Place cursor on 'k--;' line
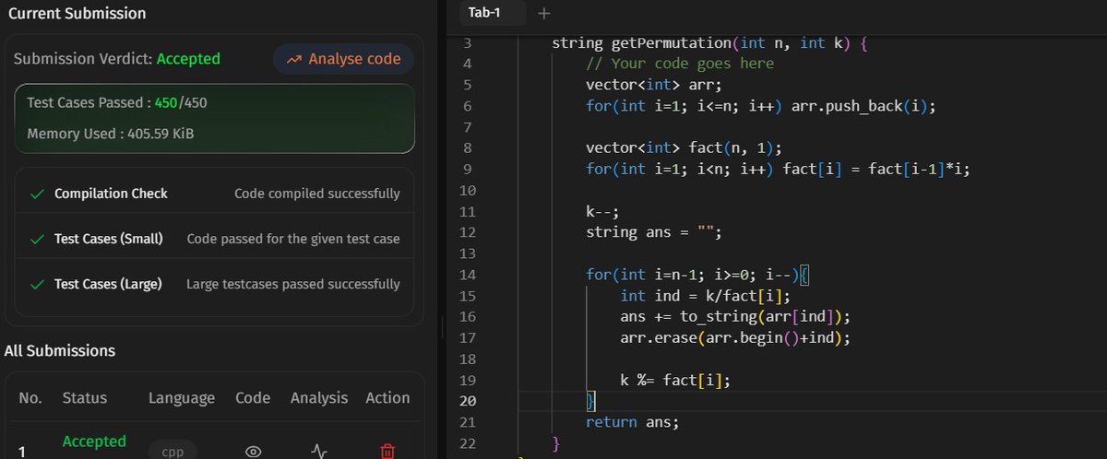The width and height of the screenshot is (1107, 459). [601, 211]
